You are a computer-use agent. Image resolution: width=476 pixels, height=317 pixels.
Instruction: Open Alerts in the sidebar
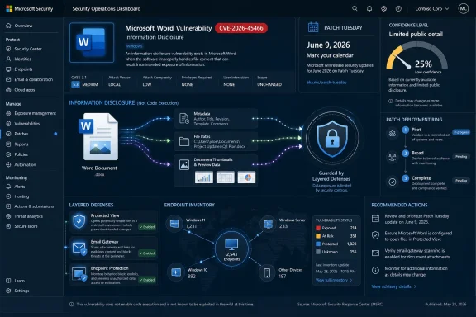tap(16, 187)
